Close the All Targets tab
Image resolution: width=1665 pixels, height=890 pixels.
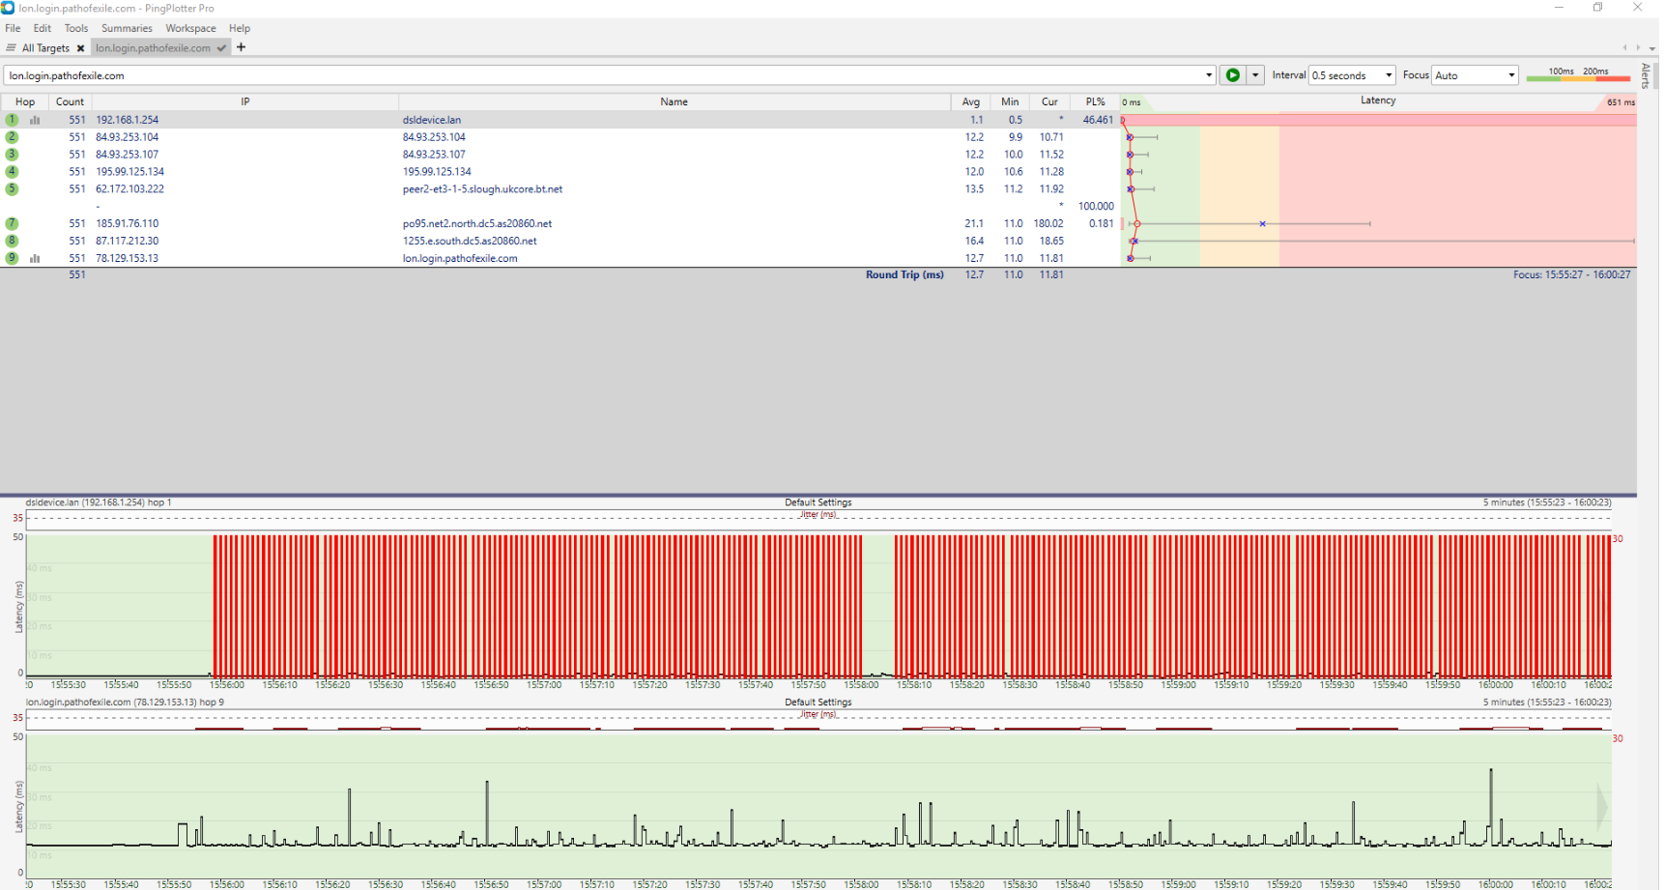tap(80, 48)
